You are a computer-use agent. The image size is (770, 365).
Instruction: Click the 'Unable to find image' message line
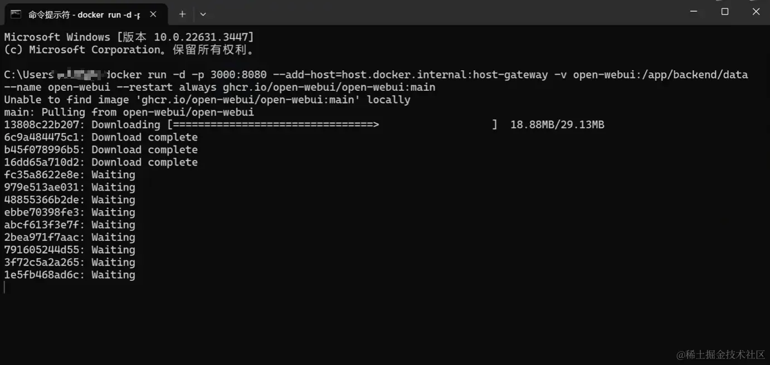[x=207, y=100]
